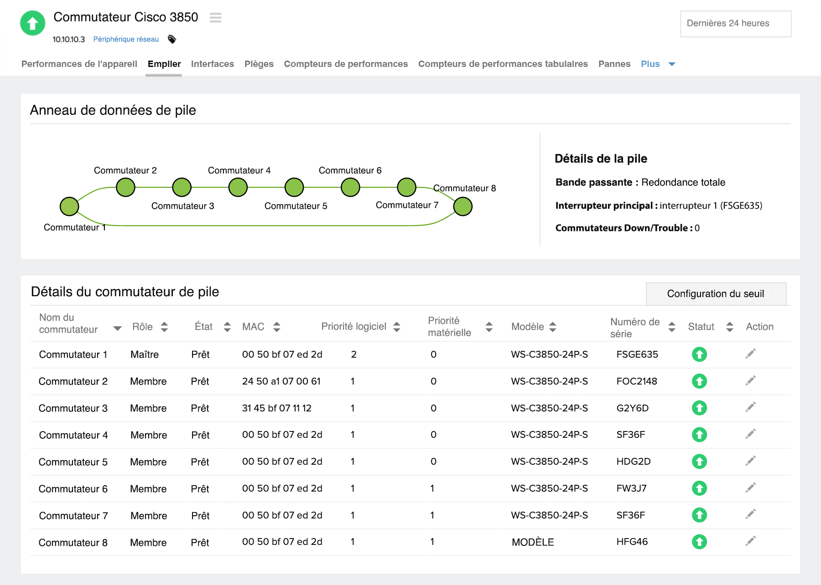Click the edit pencil action for Commutateur 8
The image size is (821, 585).
pos(750,541)
